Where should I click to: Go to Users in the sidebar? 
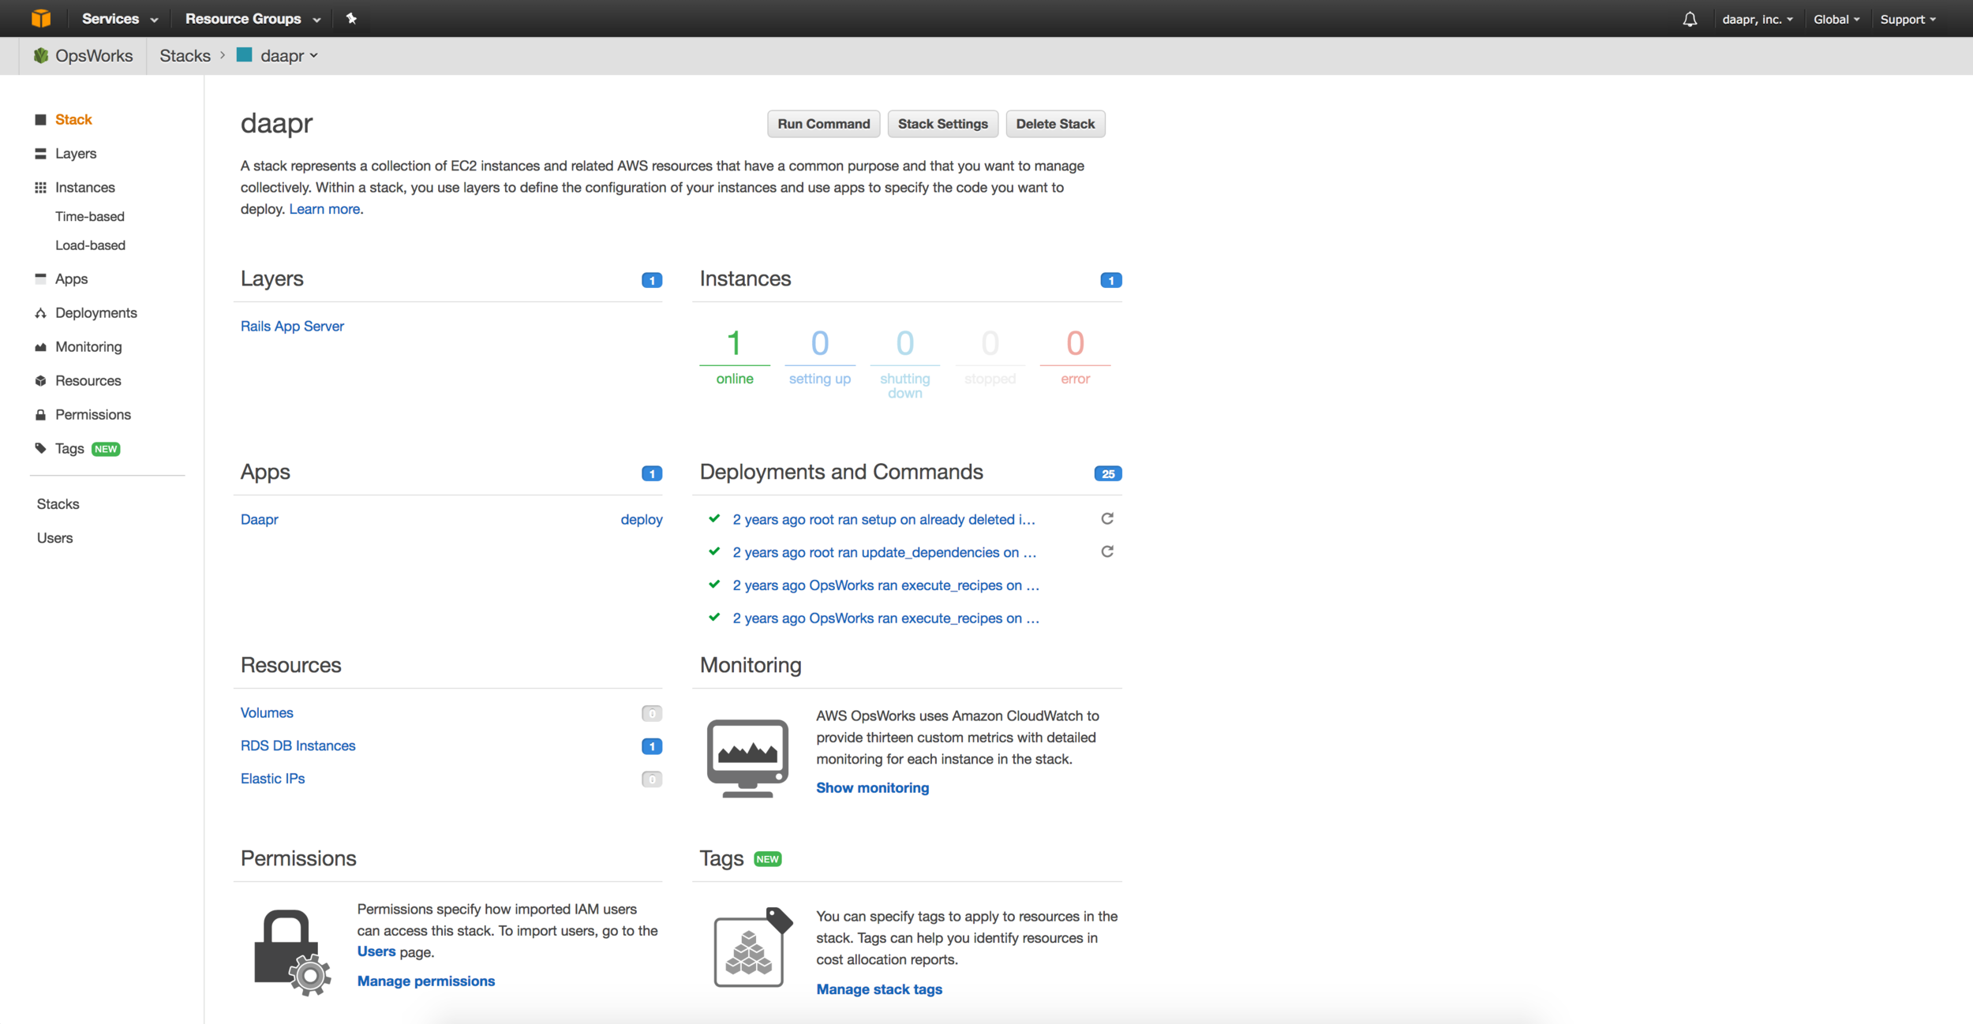[54, 538]
